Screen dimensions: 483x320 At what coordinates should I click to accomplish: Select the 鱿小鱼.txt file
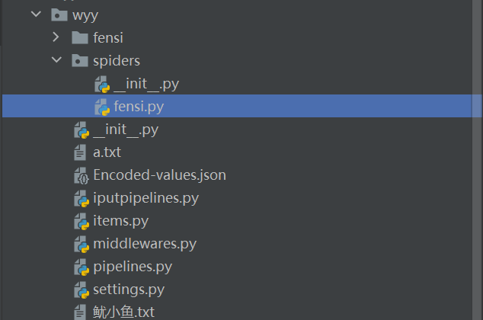[x=123, y=312]
